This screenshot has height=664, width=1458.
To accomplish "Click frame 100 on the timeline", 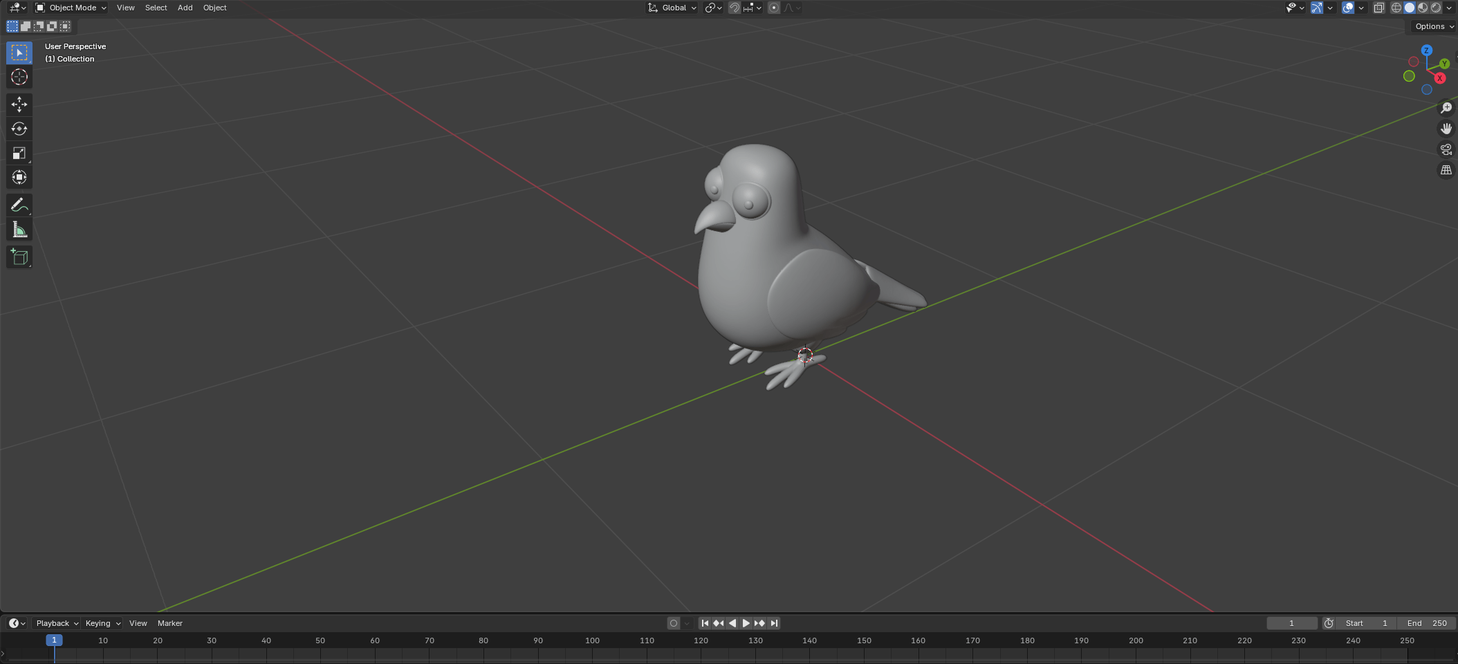I will tap(593, 641).
